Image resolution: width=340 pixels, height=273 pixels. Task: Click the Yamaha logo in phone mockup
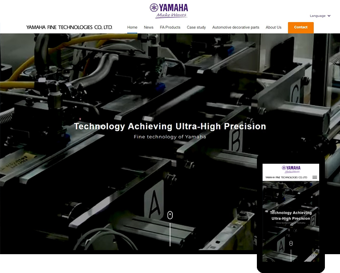click(291, 169)
